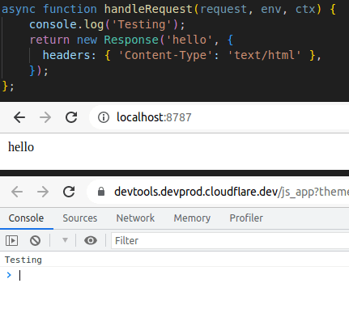Focus the devtools.devprod.cloudflare.dev address bar
The width and height of the screenshot is (349, 313).
tap(218, 192)
